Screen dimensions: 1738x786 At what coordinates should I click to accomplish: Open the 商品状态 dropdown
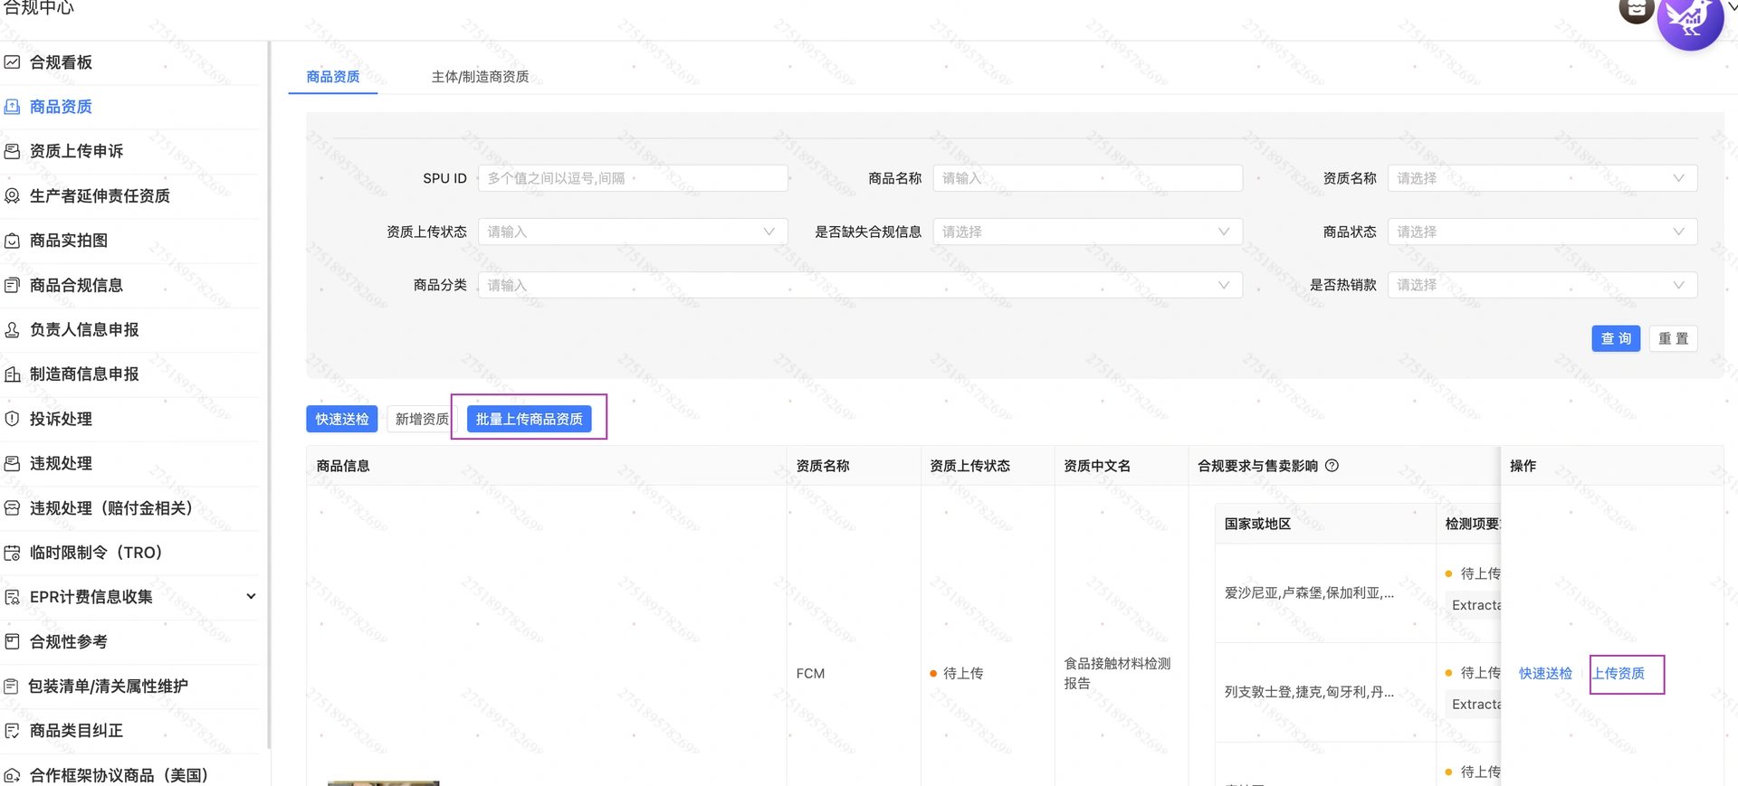(x=1542, y=232)
